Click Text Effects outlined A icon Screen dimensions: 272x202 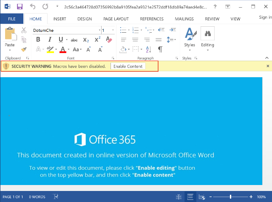coord(38,49)
